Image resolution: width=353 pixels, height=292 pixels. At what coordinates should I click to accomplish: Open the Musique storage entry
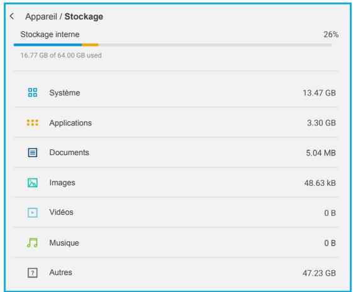(176, 242)
